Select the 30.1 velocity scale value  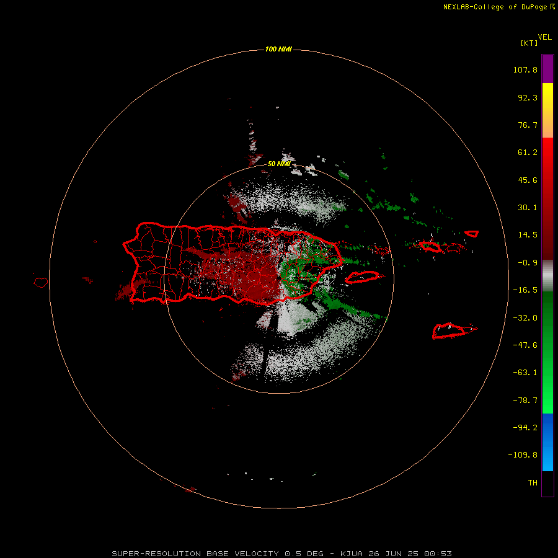tap(528, 208)
